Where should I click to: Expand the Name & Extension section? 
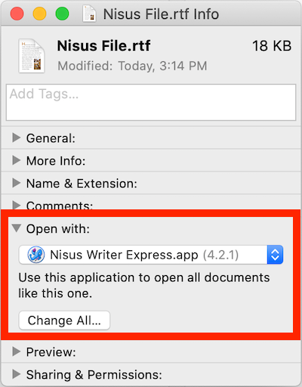pyautogui.click(x=17, y=183)
